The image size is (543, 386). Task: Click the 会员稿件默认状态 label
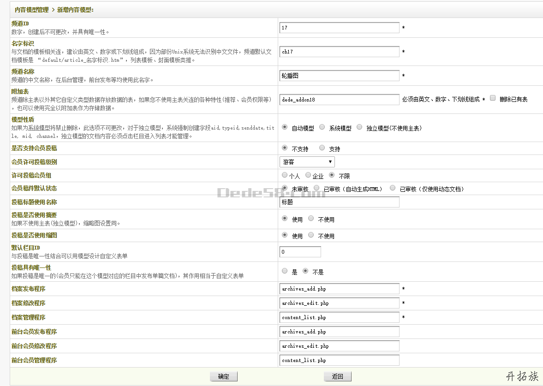pos(34,188)
